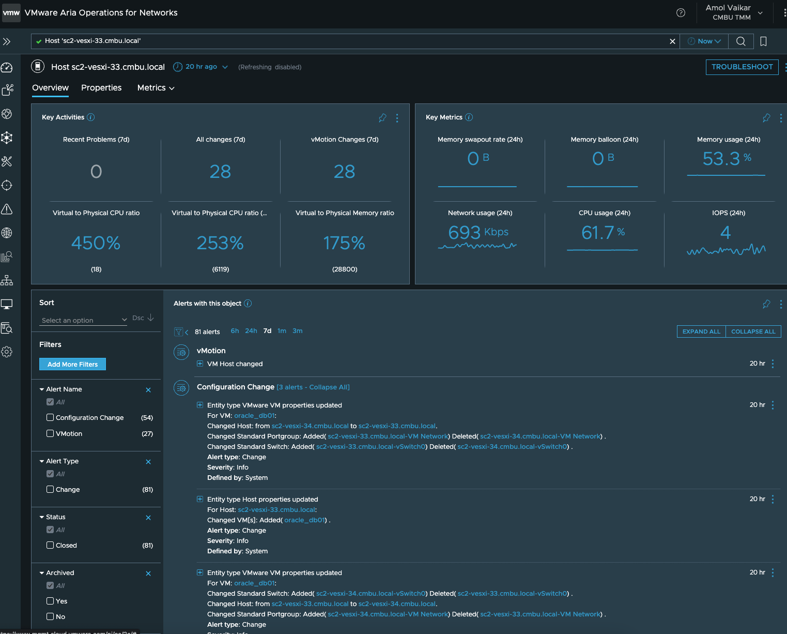This screenshot has height=634, width=787.
Task: Open Key Activities widget options menu
Action: pos(397,118)
